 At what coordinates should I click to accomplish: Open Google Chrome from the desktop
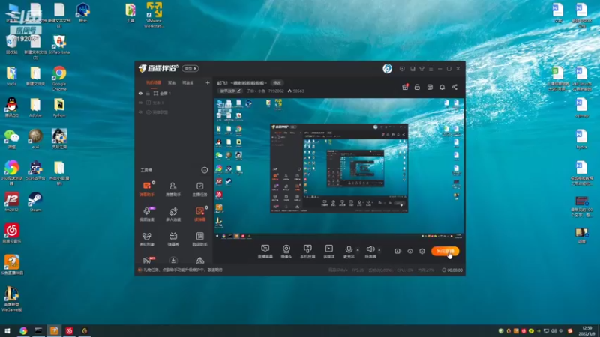pos(59,79)
